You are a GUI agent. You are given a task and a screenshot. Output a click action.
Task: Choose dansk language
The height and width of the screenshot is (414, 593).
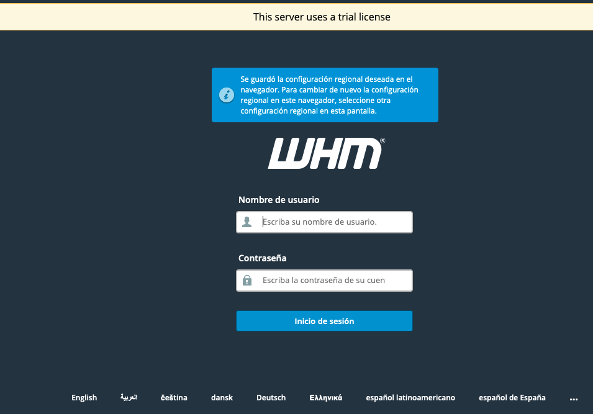(x=222, y=398)
